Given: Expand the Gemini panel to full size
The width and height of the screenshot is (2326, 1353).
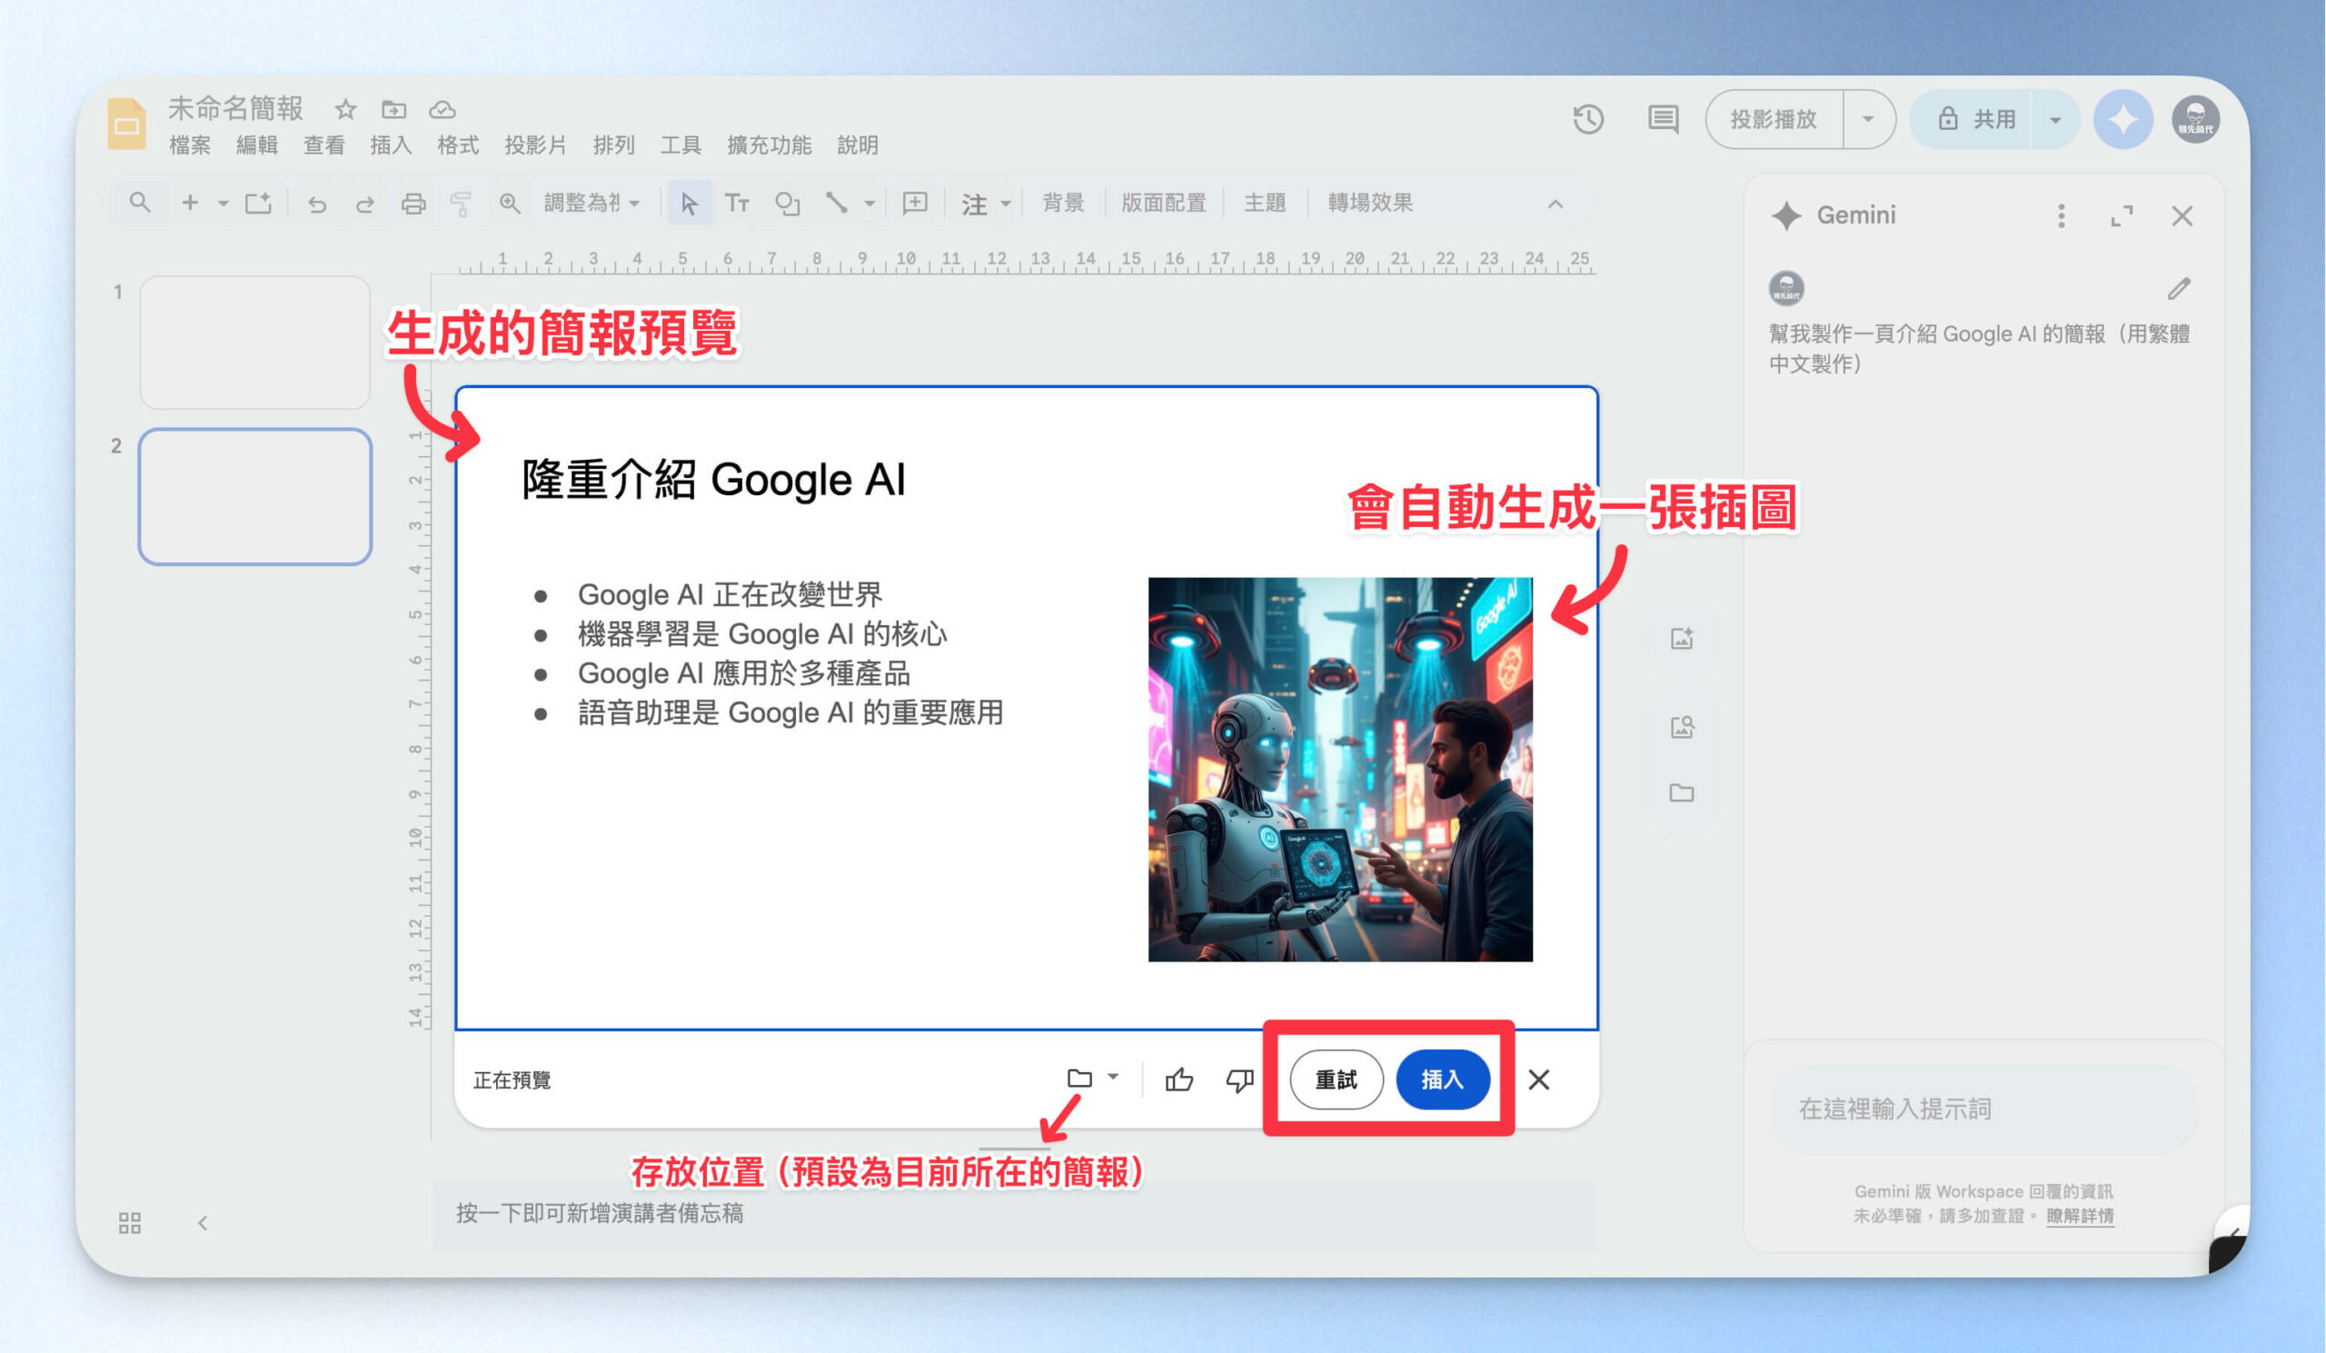Looking at the screenshot, I should coord(2121,216).
